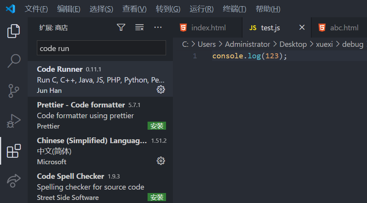Clear extension search results icon
This screenshot has width=367, height=203.
139,28
